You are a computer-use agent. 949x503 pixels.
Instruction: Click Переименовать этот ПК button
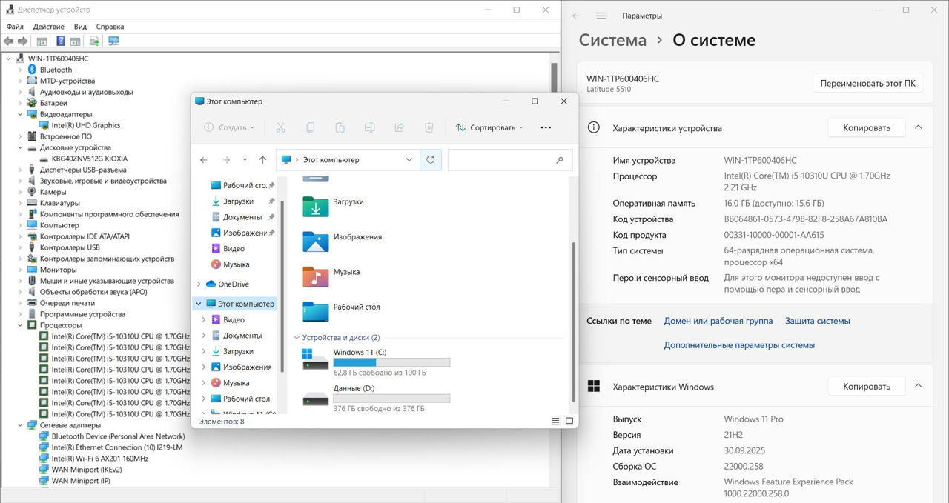[867, 83]
